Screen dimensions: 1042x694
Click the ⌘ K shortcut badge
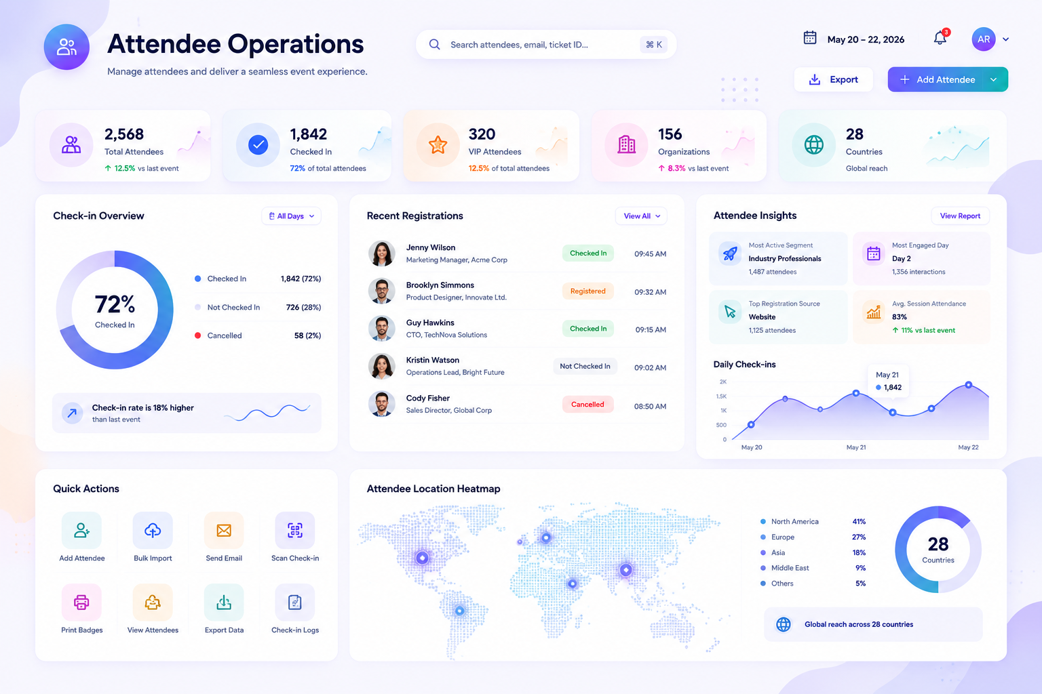(x=654, y=45)
